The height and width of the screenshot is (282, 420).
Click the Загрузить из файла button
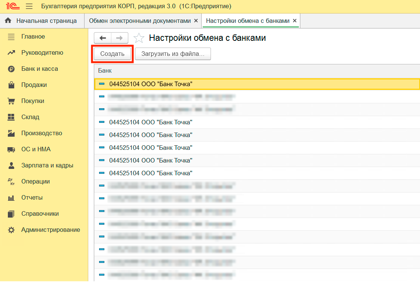[x=173, y=54]
